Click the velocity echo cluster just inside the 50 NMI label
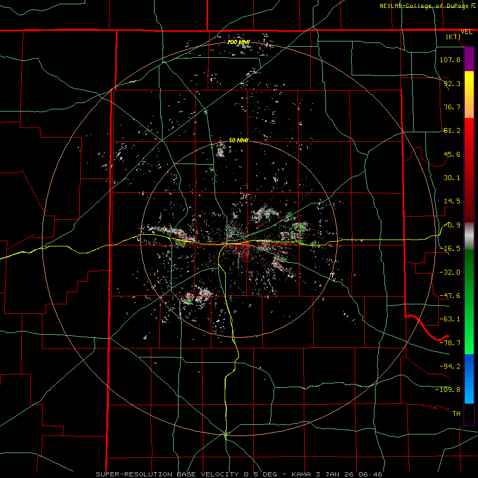 point(220,150)
